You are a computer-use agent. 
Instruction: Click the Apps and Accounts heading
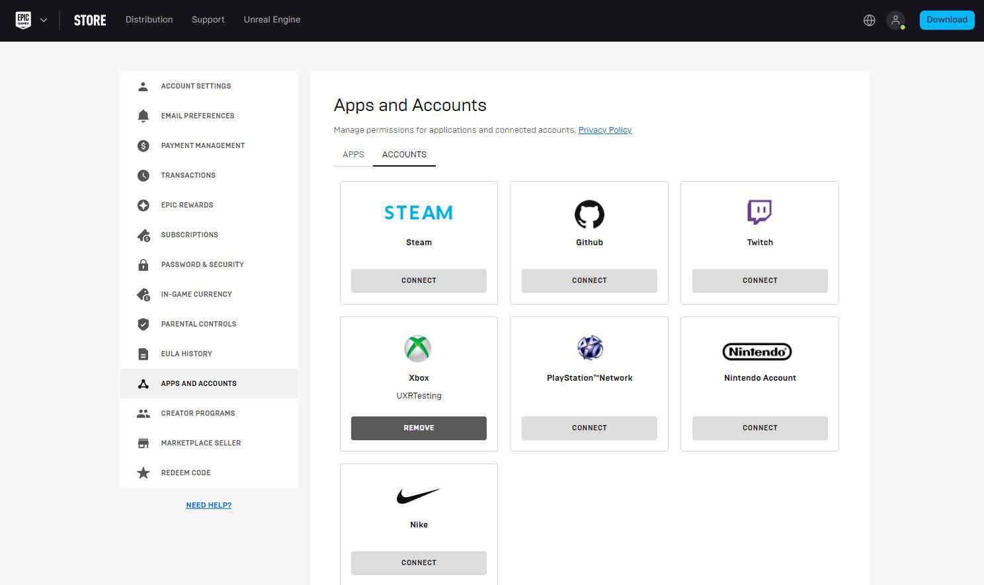pyautogui.click(x=410, y=106)
